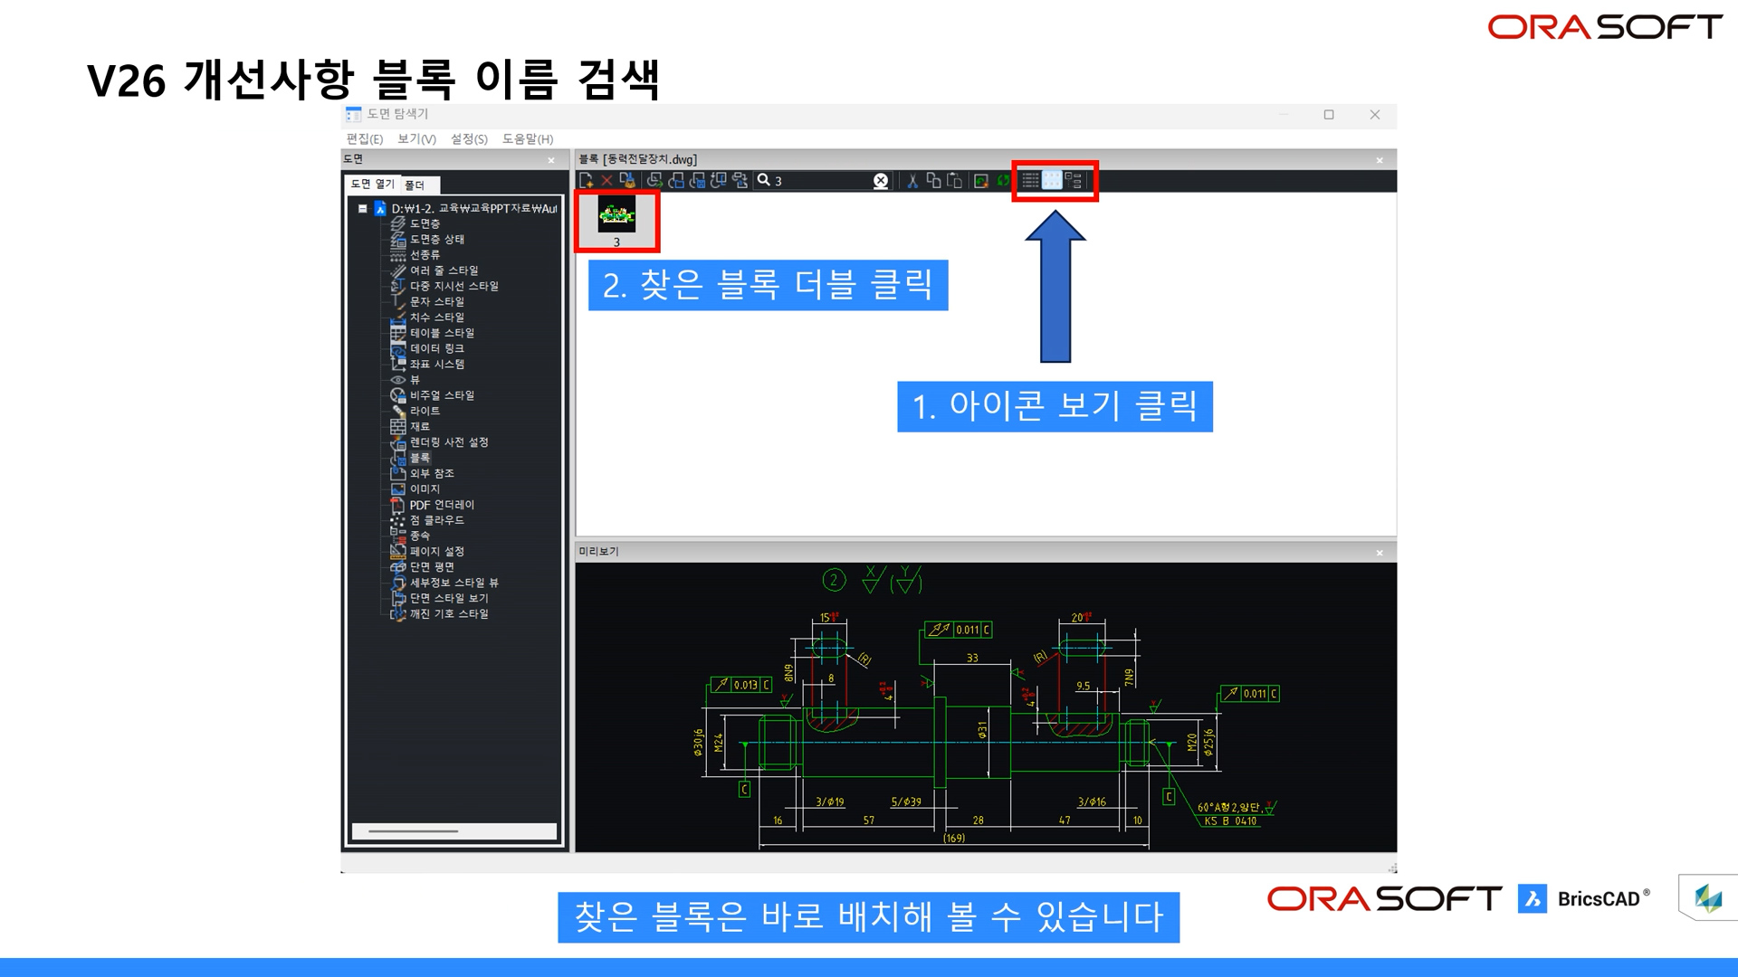Select 블록 in the drawing tree
Screen dimensions: 1738x977
[x=418, y=458]
